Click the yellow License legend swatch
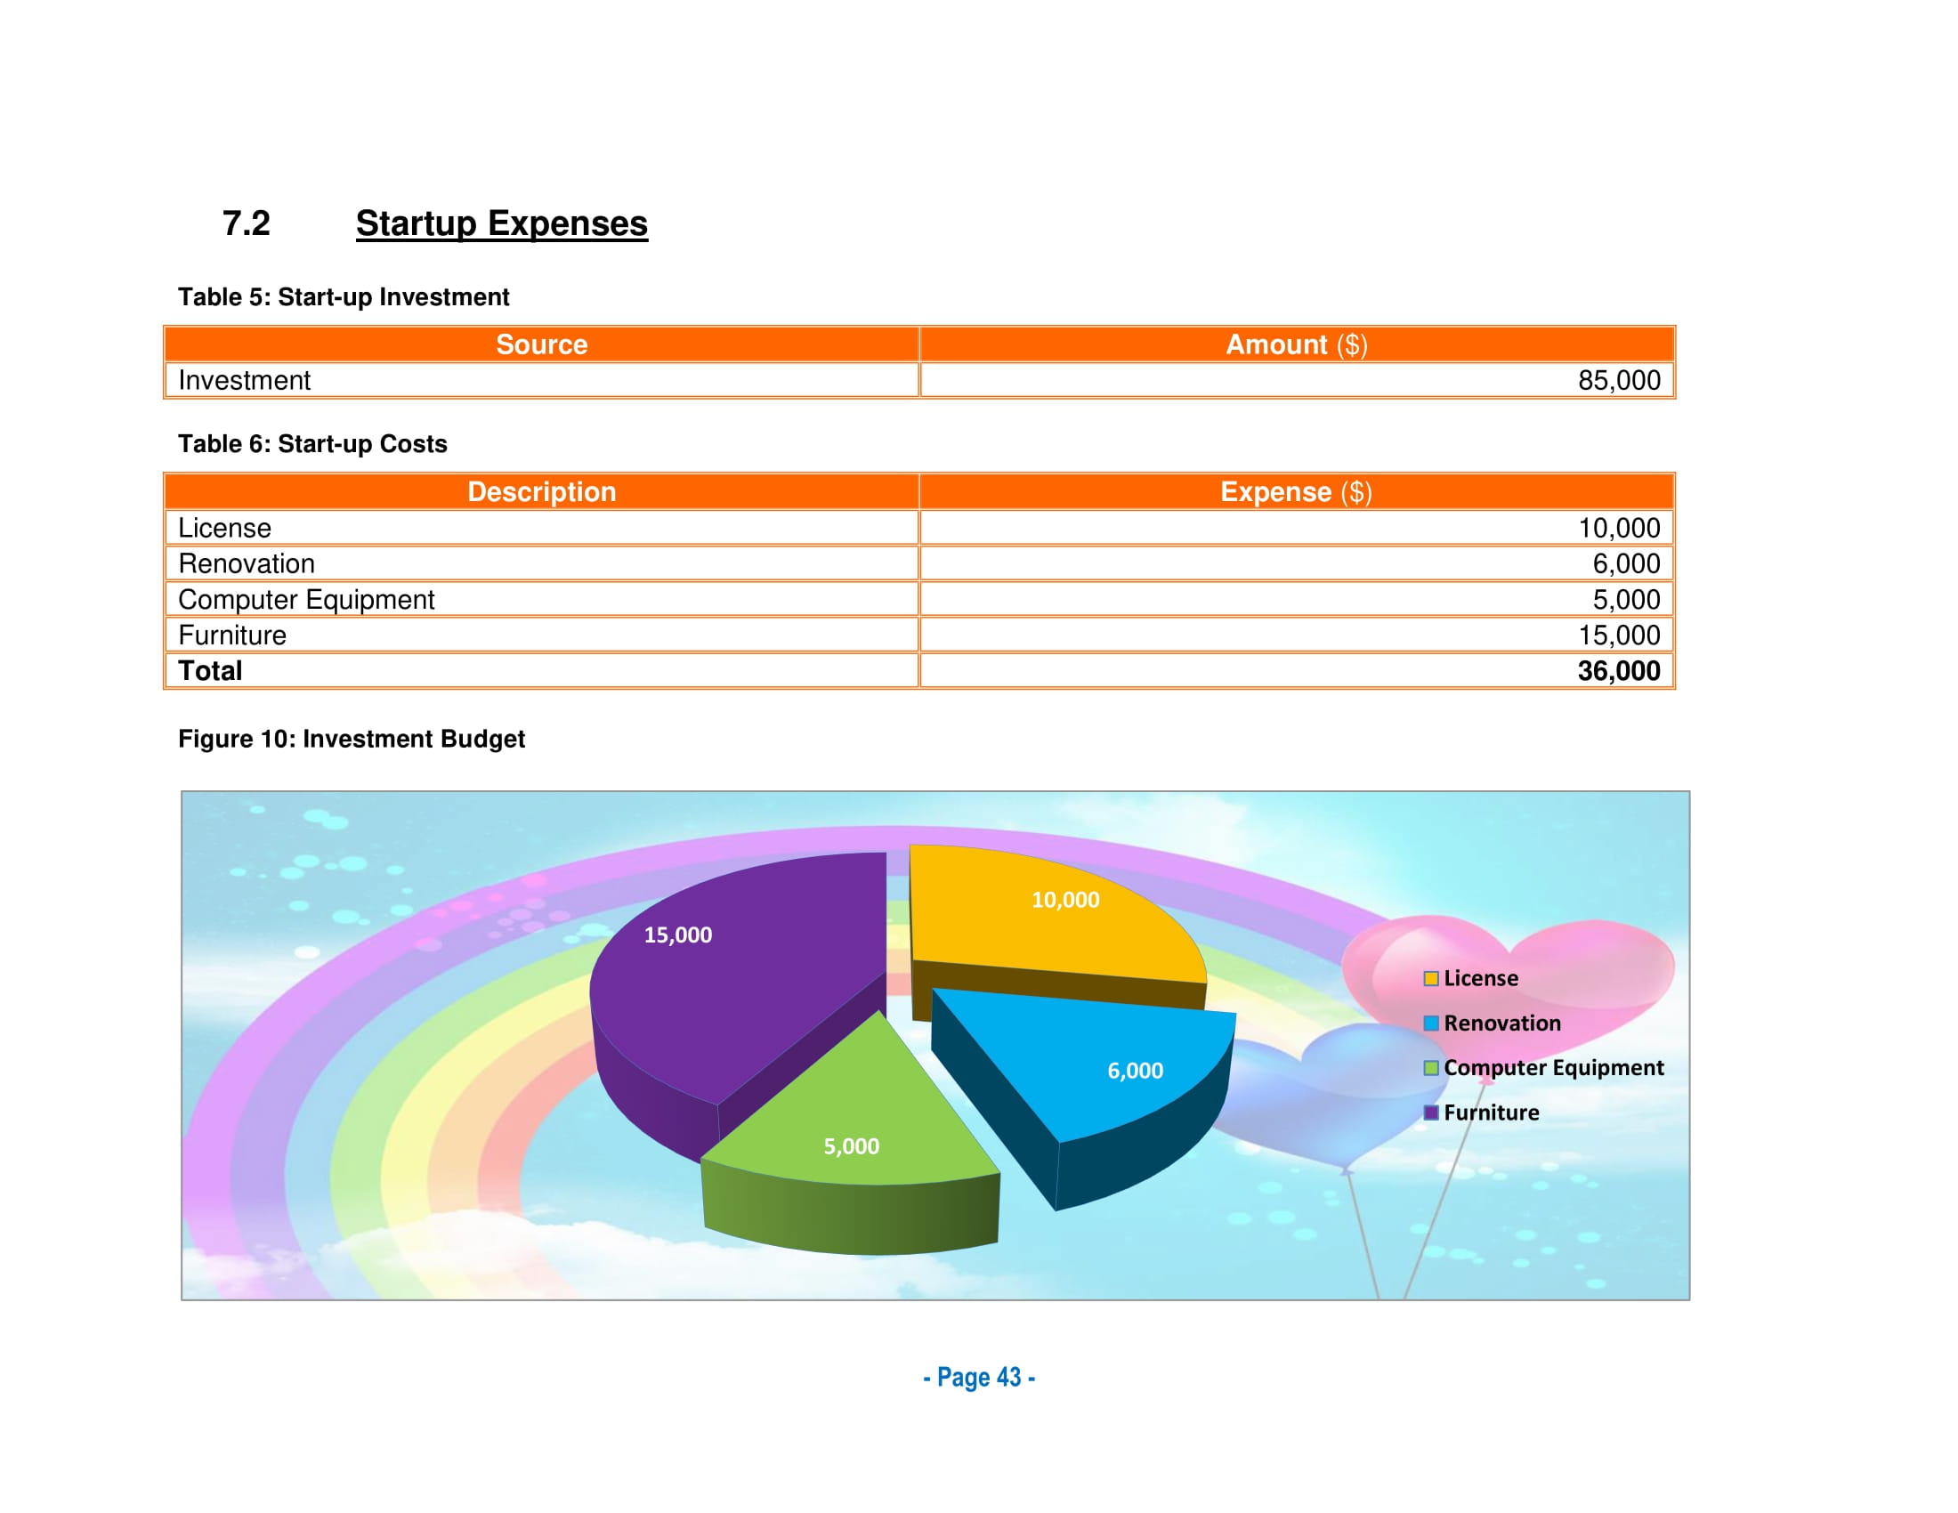1958x1513 pixels. pyautogui.click(x=1431, y=978)
